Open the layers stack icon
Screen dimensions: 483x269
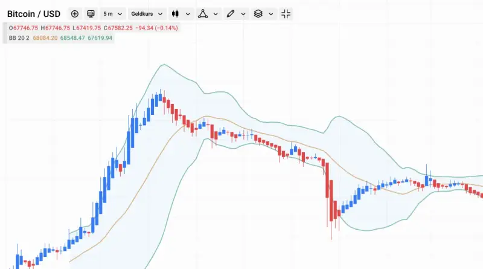[x=258, y=14]
